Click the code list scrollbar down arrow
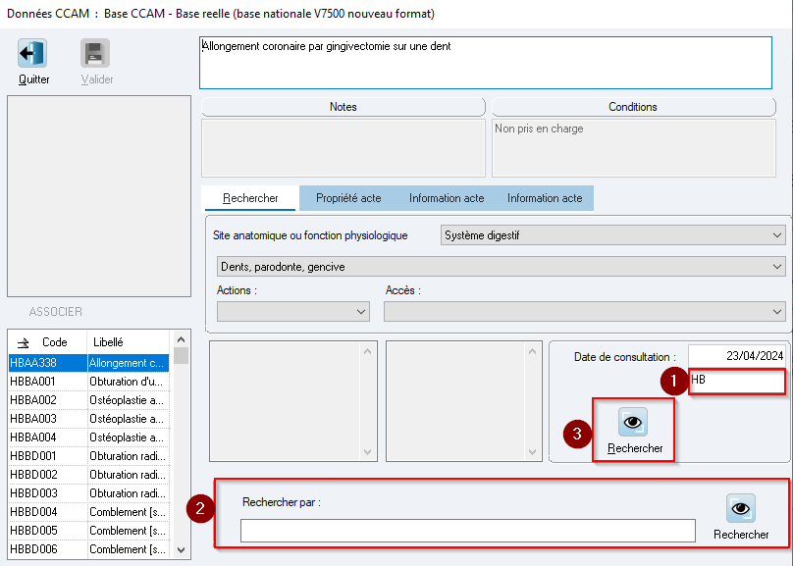 pyautogui.click(x=181, y=550)
